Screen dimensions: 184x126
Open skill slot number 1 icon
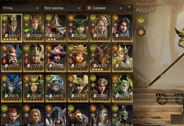pyautogui.click(x=162, y=99)
